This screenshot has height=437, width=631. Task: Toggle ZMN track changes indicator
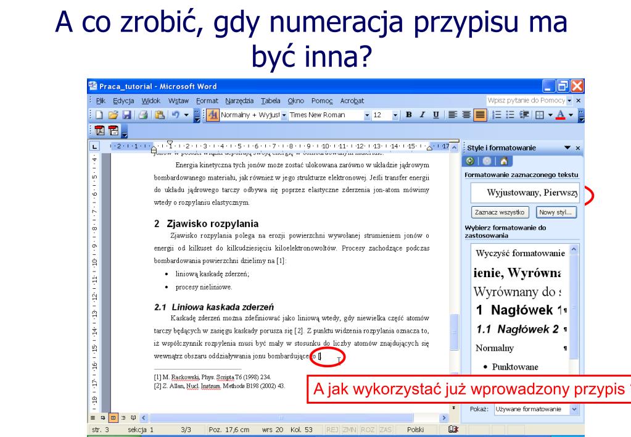point(349,430)
